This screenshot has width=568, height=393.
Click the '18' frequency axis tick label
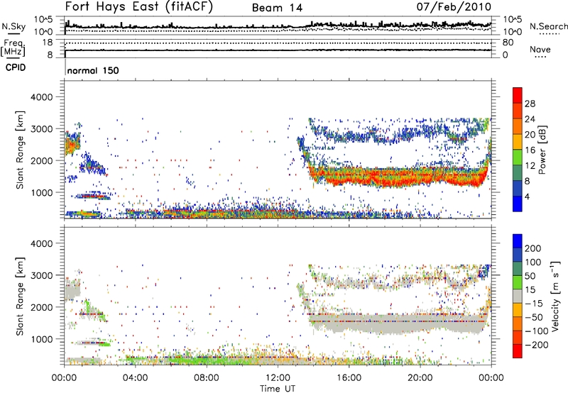48,43
